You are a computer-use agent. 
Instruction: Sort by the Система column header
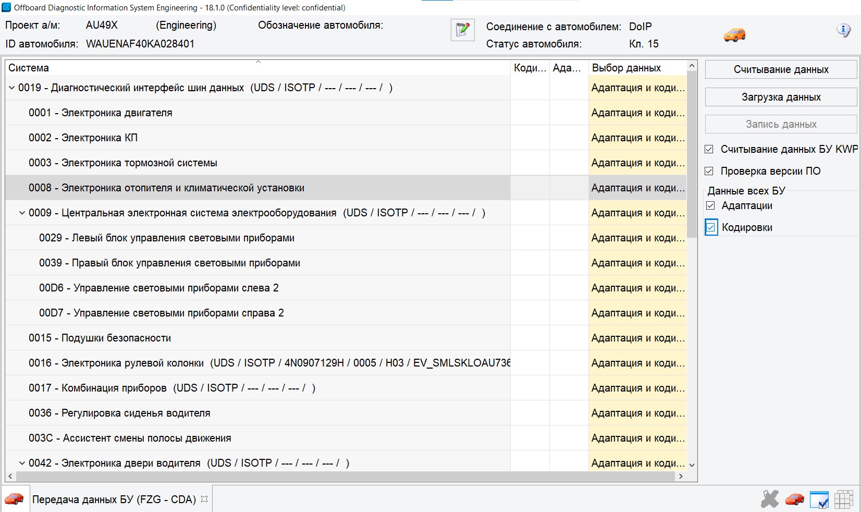tap(257, 68)
